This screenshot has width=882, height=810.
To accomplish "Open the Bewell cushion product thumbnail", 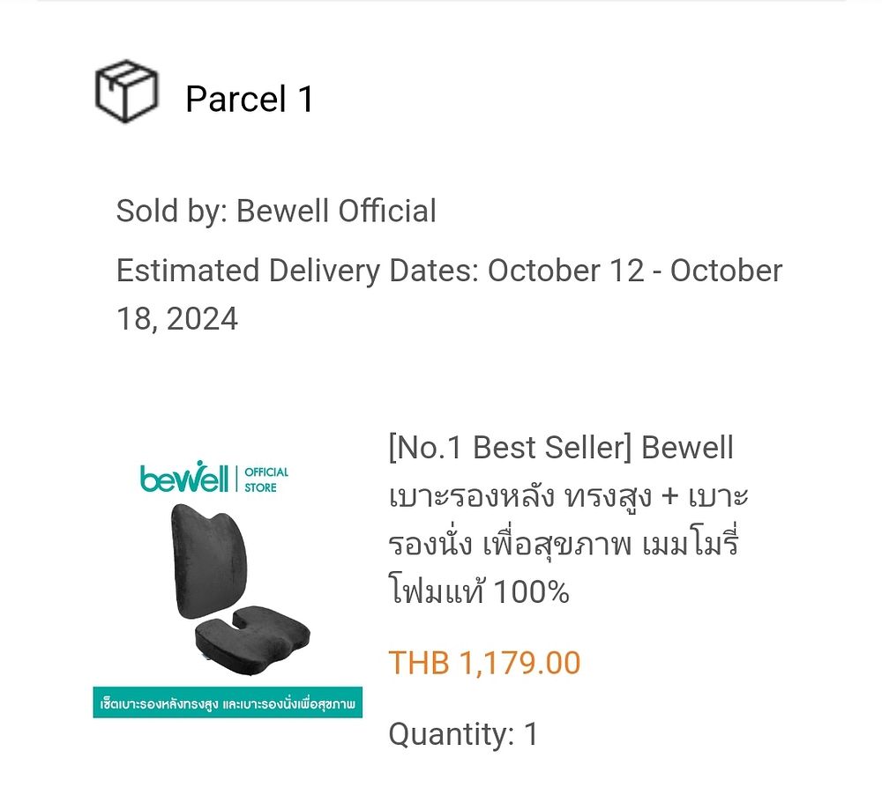I will [228, 589].
